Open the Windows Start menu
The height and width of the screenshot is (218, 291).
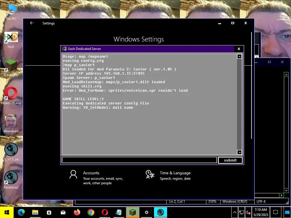pos(7,212)
